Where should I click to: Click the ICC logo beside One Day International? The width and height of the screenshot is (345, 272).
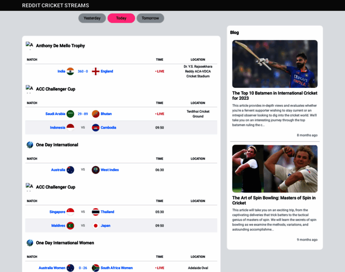click(30, 145)
